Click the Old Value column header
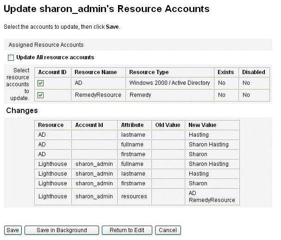281x240 pixels. pyautogui.click(x=168, y=125)
